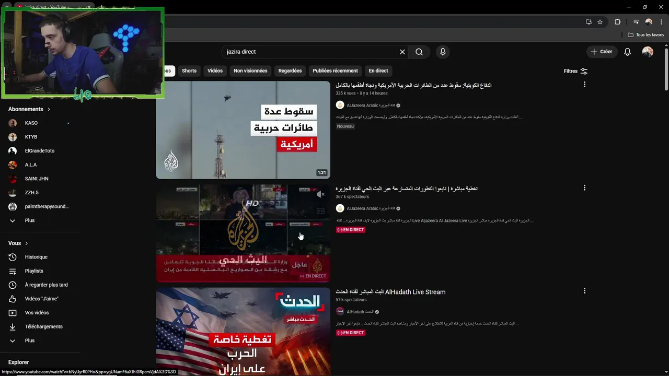Click the 57 k spectateurs text
Screen dimensions: 669x376
click(351, 300)
